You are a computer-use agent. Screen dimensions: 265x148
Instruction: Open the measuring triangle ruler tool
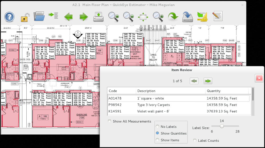tap(202, 17)
